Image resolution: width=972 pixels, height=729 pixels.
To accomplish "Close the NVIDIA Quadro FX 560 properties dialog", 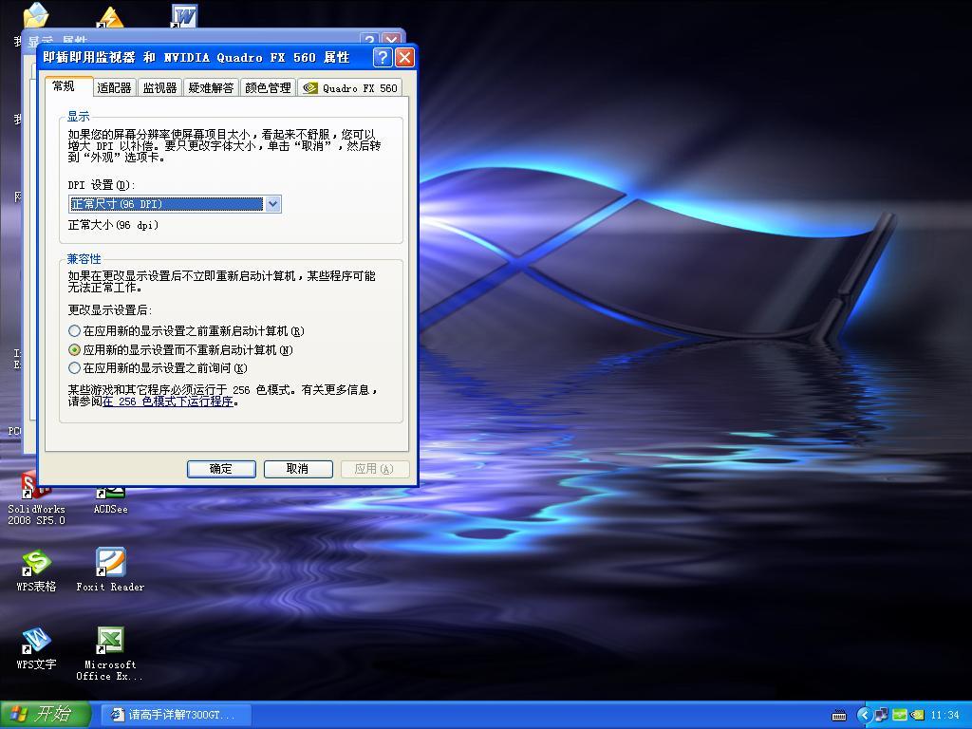I will coord(404,58).
